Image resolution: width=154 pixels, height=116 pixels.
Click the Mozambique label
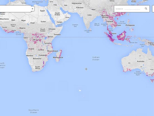53,51
